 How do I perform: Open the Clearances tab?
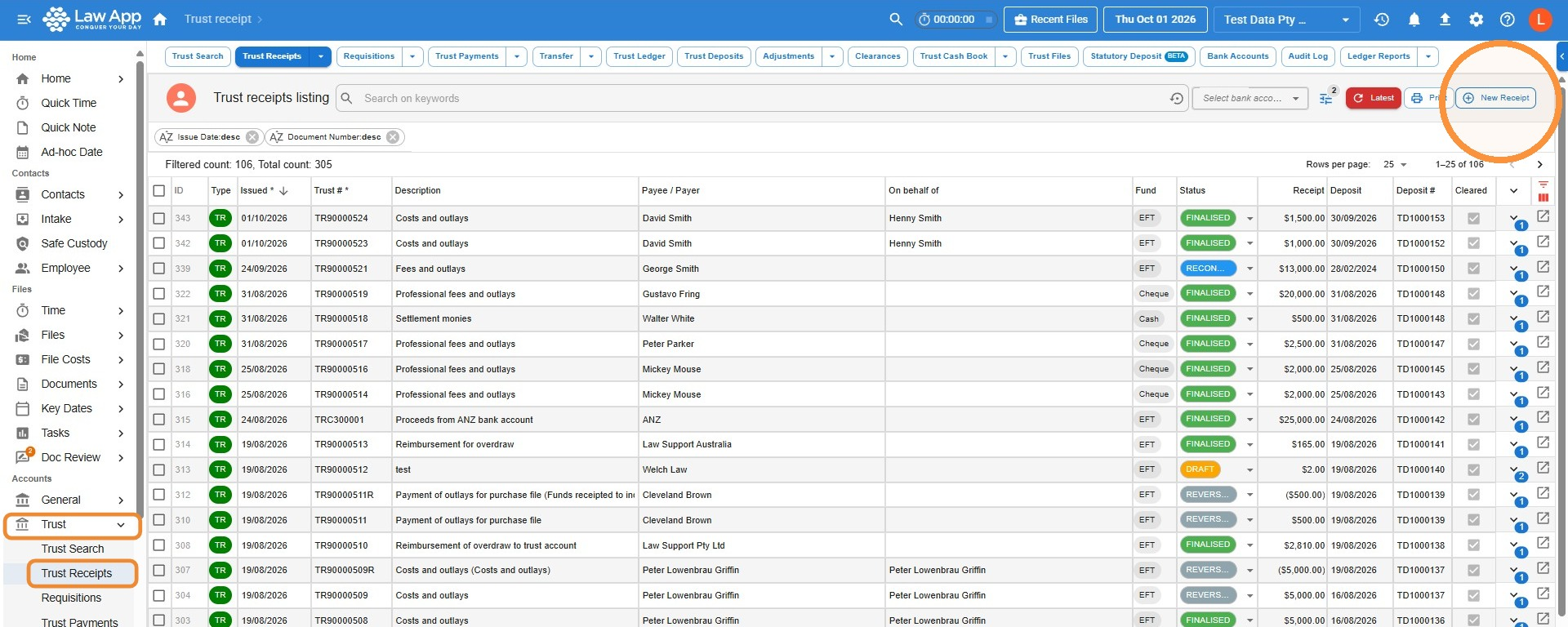(878, 56)
